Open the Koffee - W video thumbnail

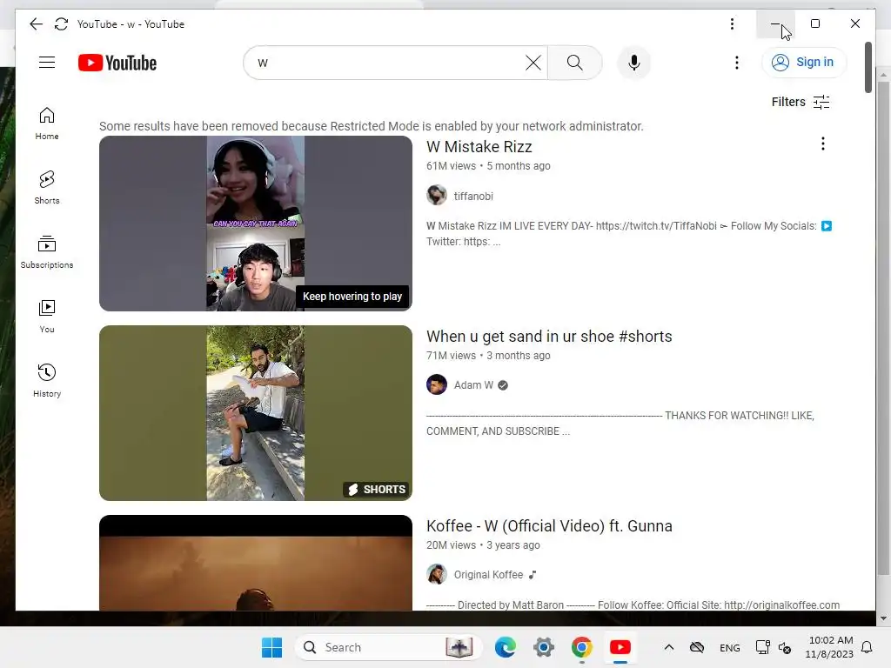[x=256, y=563]
